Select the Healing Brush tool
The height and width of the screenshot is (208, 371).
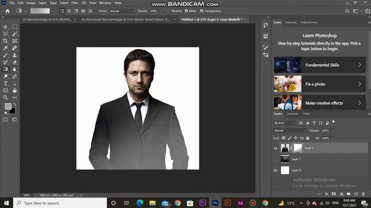pyautogui.click(x=14, y=48)
